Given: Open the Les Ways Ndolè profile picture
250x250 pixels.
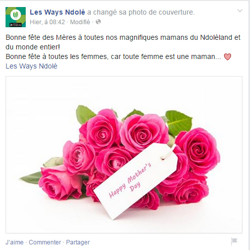Looking at the screenshot, I should [x=16, y=17].
